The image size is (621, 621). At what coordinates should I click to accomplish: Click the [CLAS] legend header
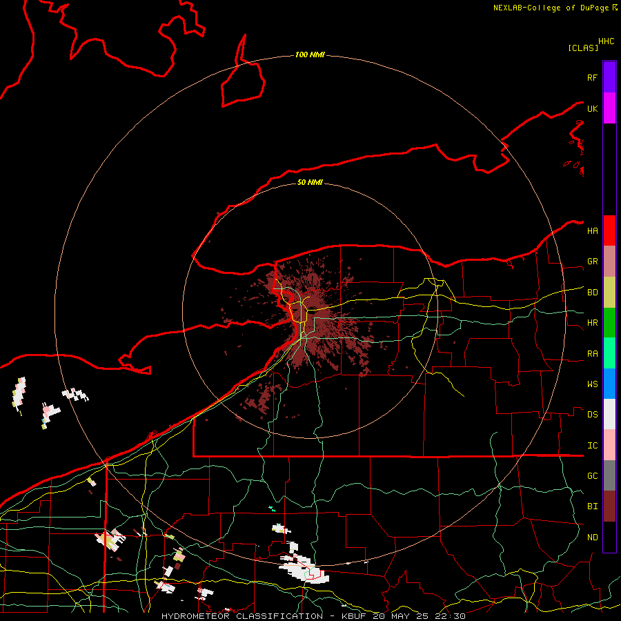point(583,48)
